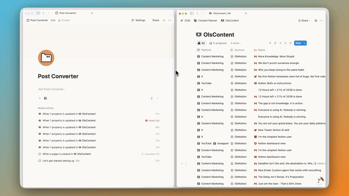Open the 'Let's get started setting up' chat

click(x=99, y=161)
